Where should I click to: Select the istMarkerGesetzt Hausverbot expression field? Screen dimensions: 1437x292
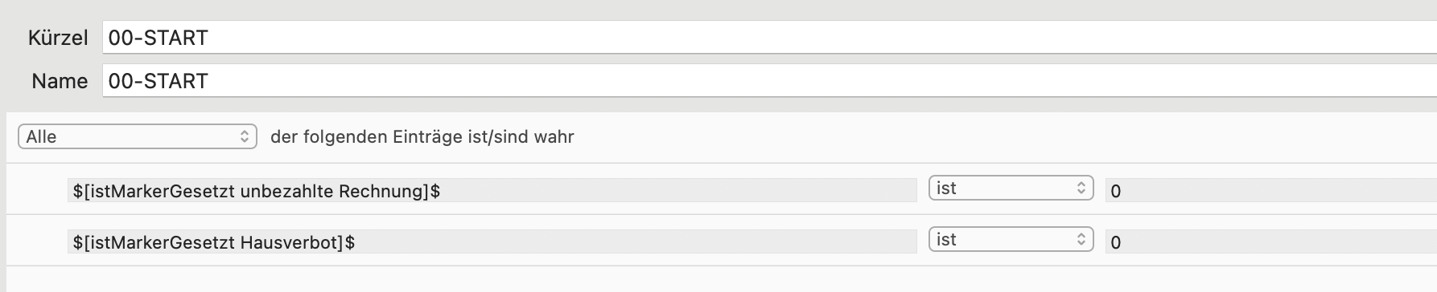point(492,241)
